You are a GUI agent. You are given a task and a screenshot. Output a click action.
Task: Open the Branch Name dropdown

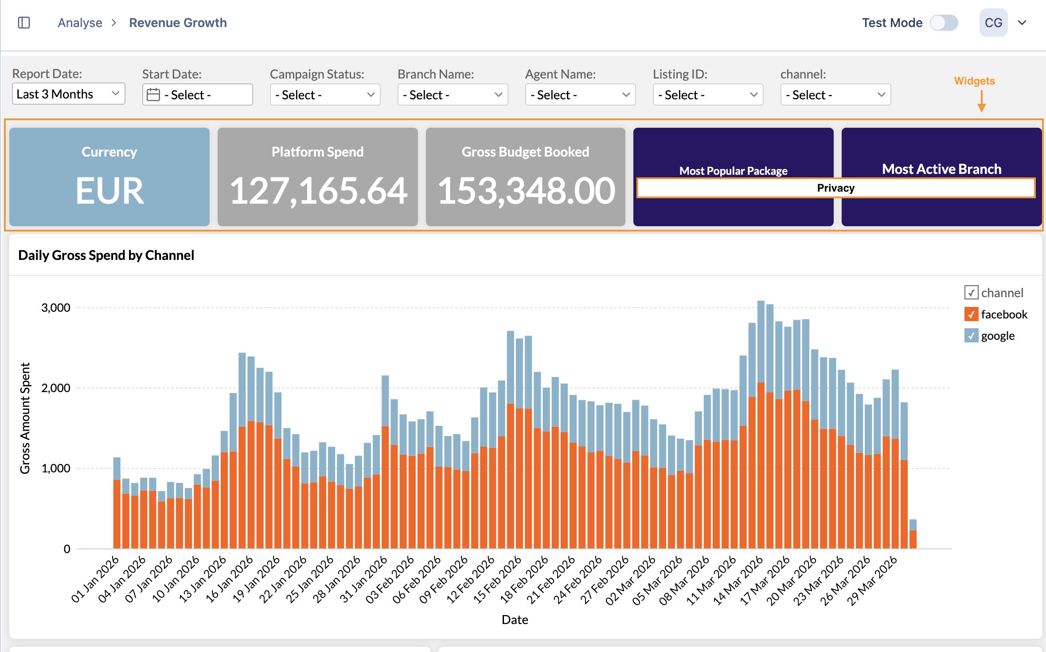453,95
